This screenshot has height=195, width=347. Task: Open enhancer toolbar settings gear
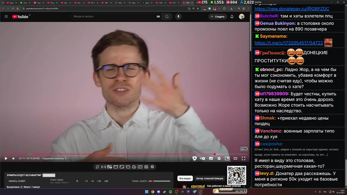[152, 167]
